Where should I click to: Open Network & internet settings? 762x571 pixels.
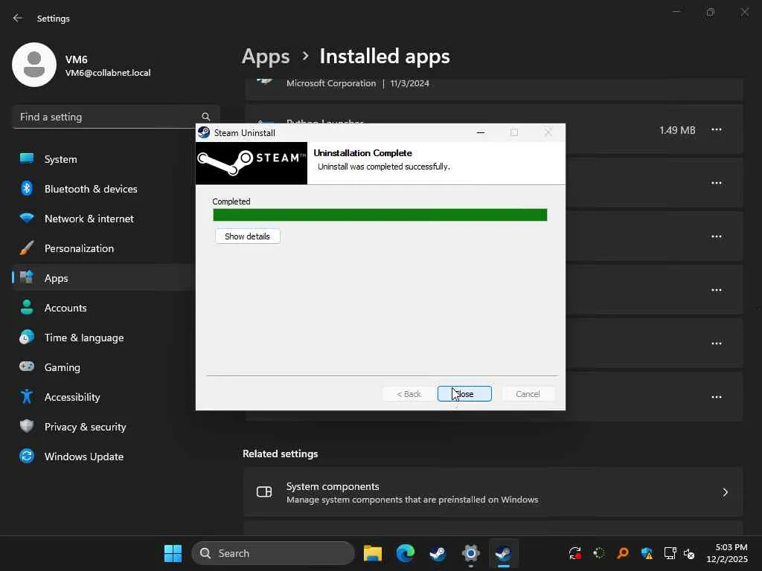[x=103, y=219]
